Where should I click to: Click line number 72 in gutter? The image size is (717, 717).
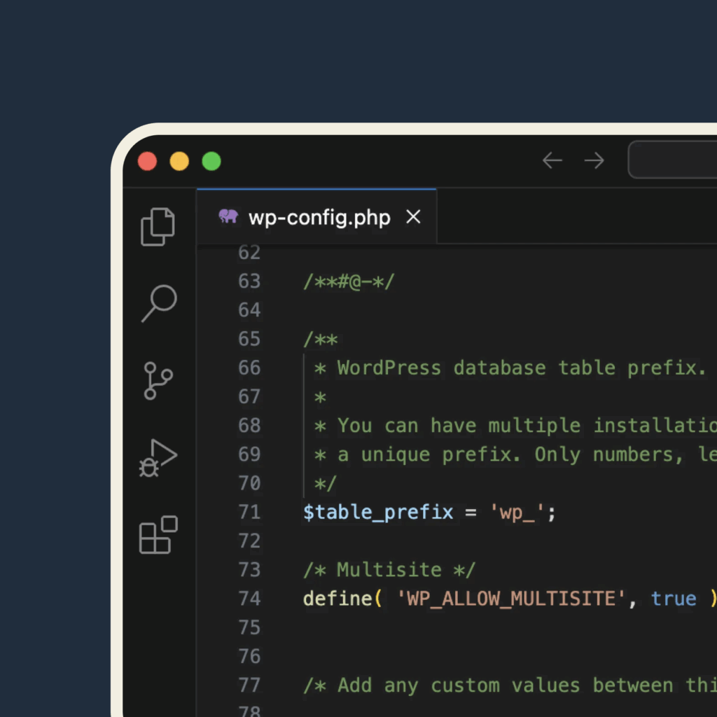pos(249,541)
